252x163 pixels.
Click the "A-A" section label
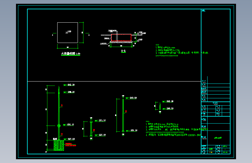123,51
